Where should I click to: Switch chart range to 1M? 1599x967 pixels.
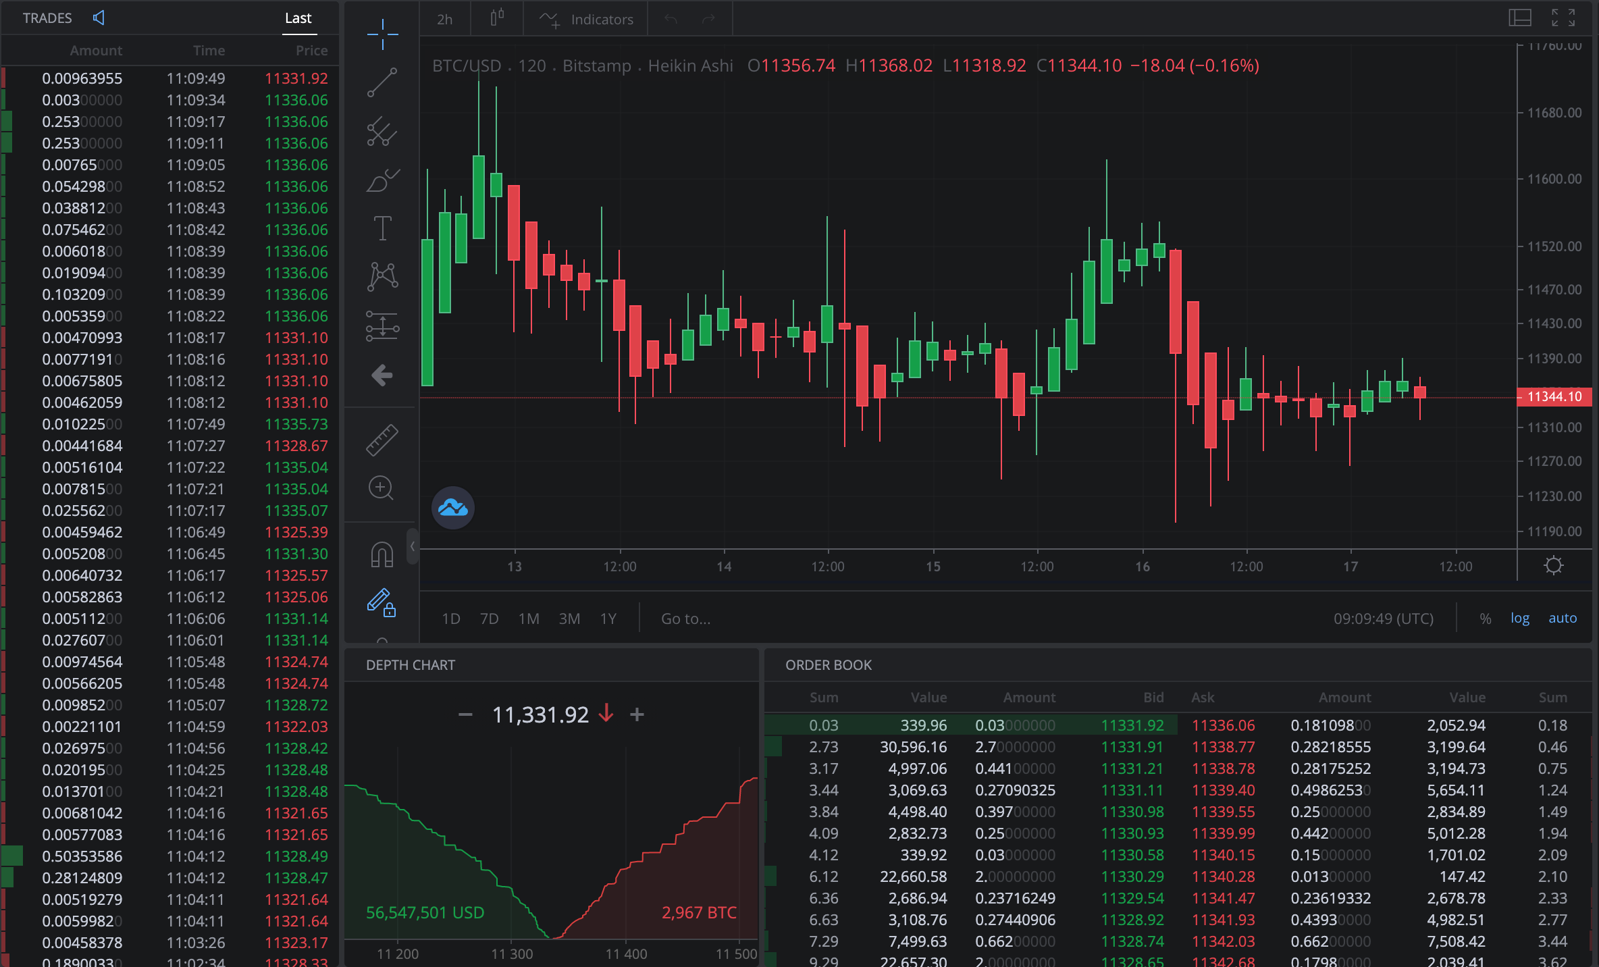pos(529,619)
